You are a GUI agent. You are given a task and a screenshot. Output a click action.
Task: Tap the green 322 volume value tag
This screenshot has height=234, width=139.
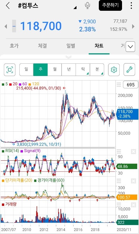(x=127, y=222)
